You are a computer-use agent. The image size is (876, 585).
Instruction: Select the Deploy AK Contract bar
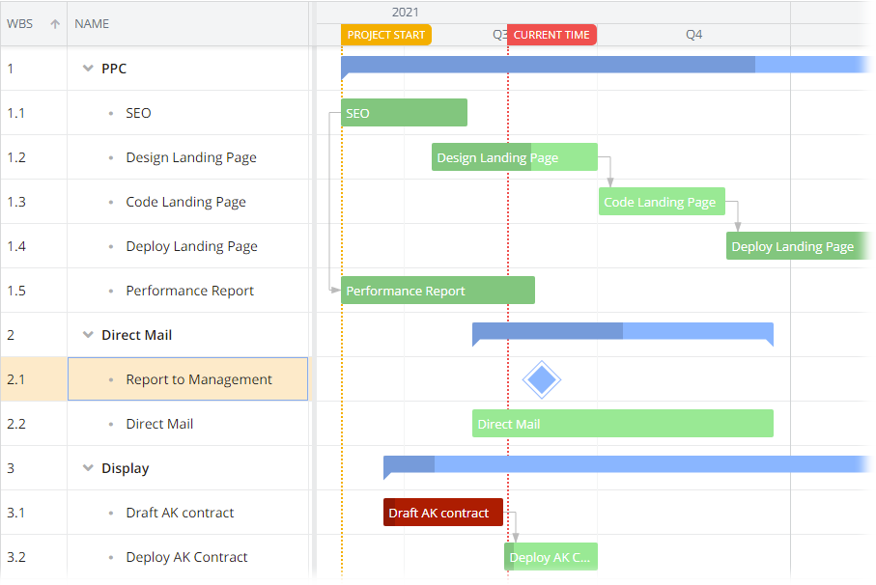pos(551,557)
